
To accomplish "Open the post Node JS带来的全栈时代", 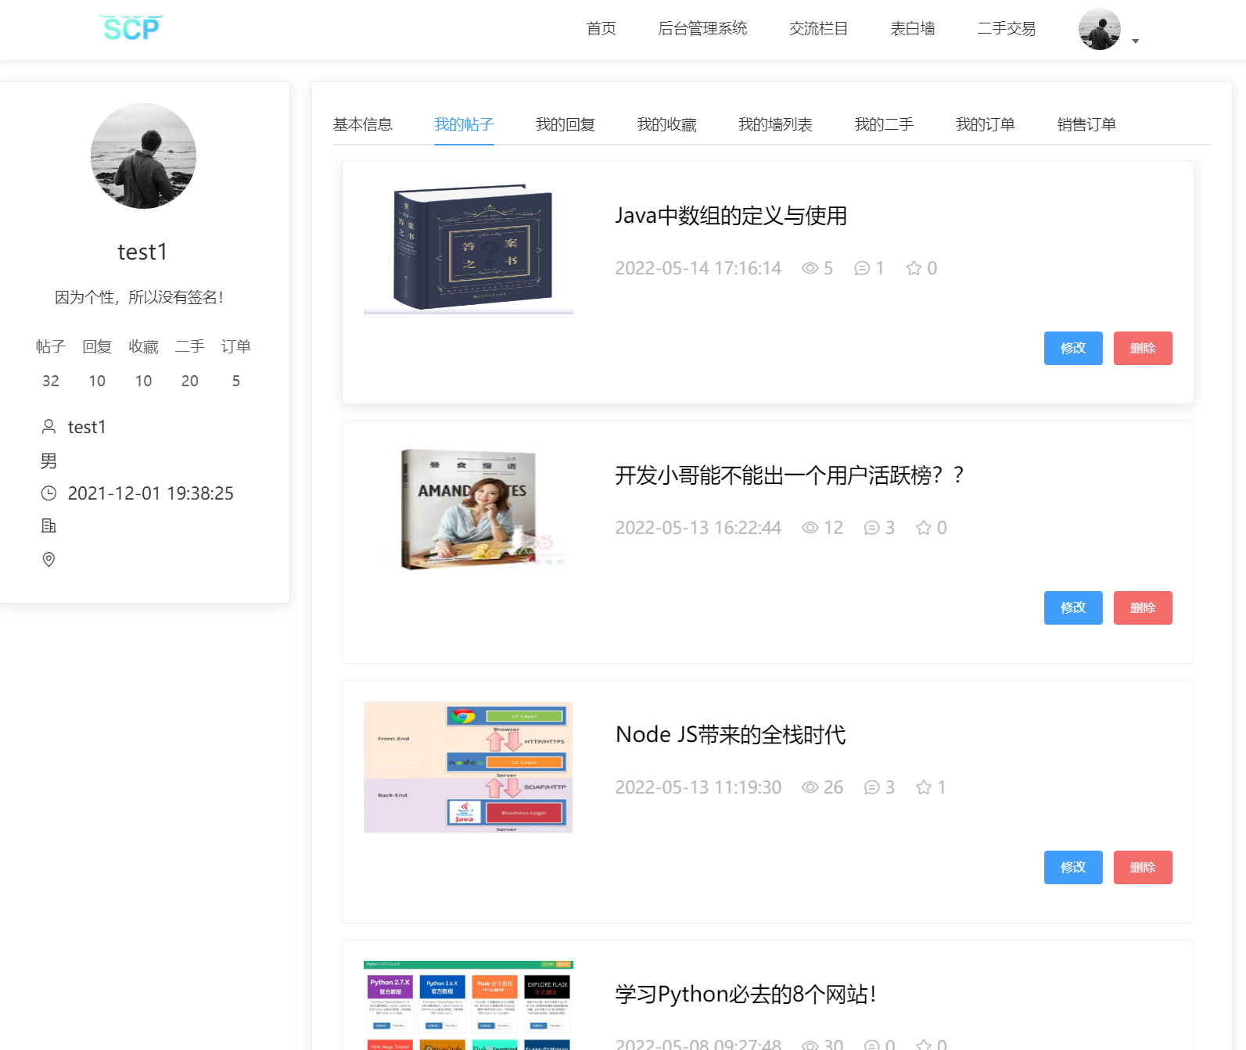I will [x=731, y=735].
